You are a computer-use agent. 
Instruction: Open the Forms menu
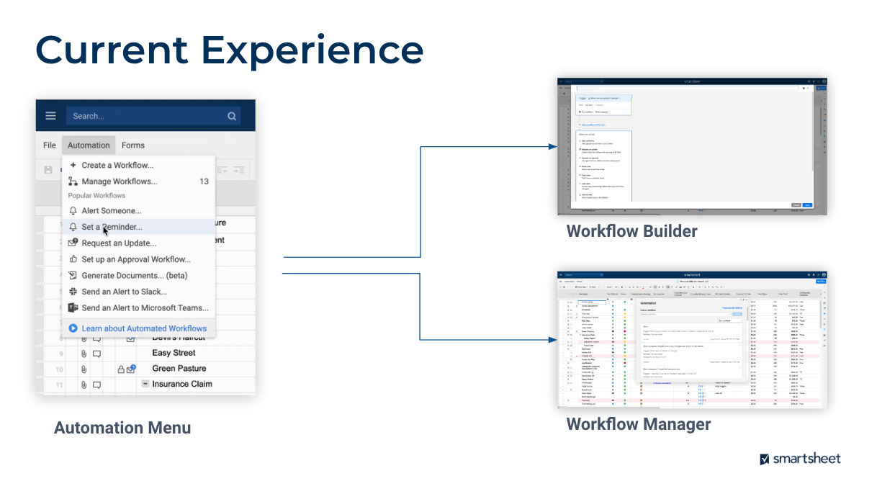click(x=133, y=145)
